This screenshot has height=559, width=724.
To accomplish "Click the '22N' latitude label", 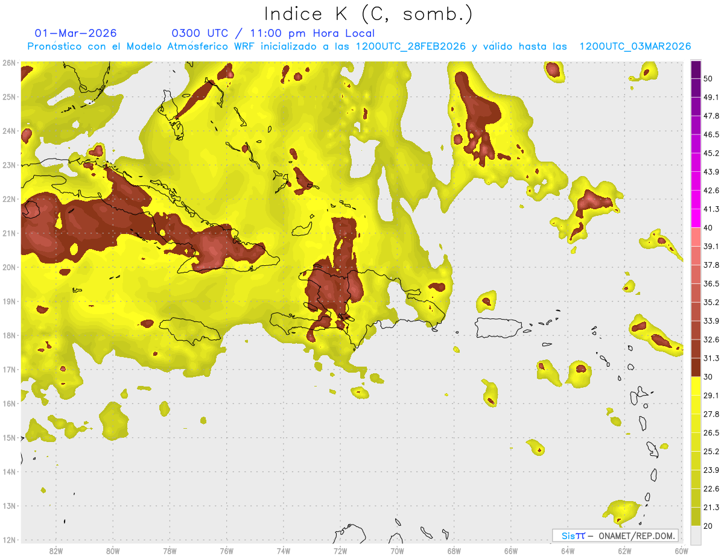I will [x=9, y=199].
